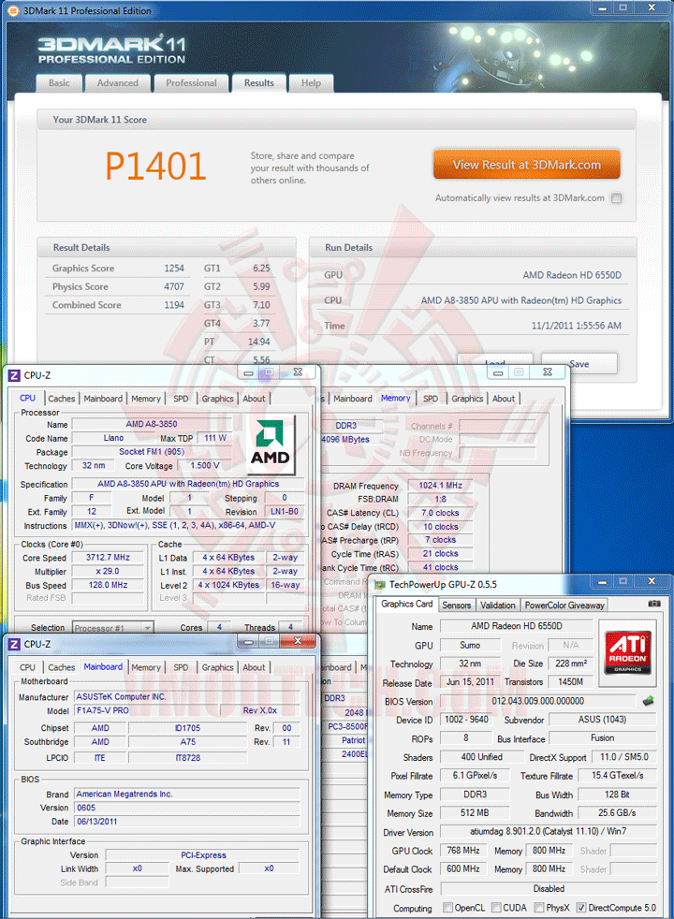The height and width of the screenshot is (919, 674).
Task: Click the CPU-Z Z icon in top CPU-Z window
Action: 14,375
